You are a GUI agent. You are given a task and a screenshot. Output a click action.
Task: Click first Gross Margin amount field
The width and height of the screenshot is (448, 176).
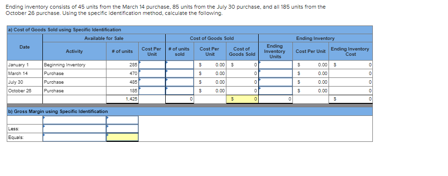point(122,120)
